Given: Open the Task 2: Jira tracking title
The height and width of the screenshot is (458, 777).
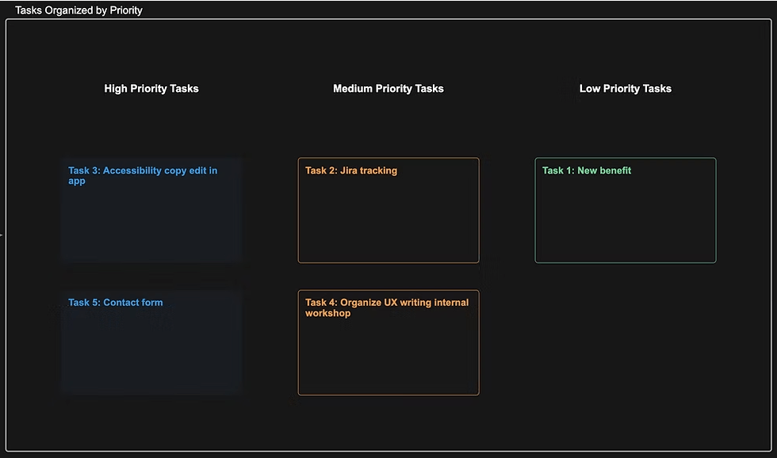Looking at the screenshot, I should 351,170.
